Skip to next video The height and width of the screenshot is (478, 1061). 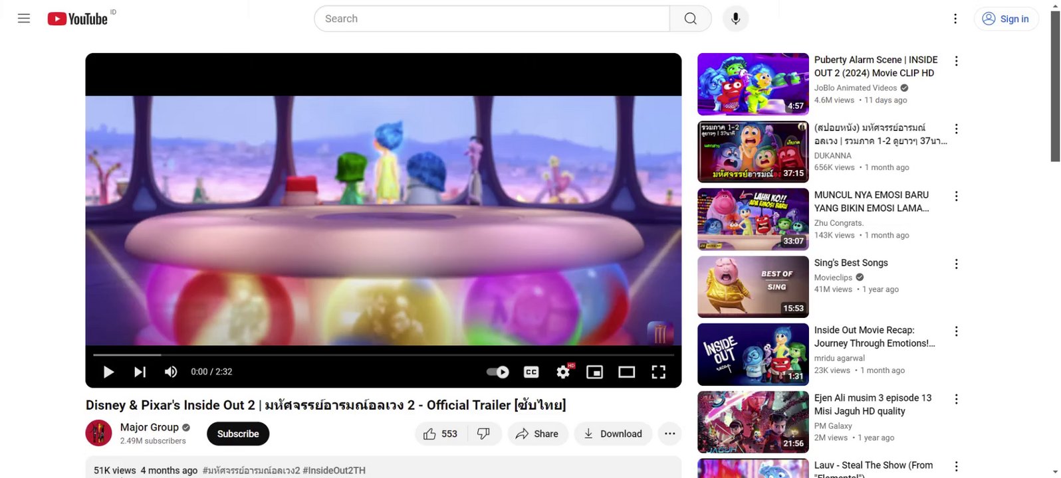[x=140, y=372]
